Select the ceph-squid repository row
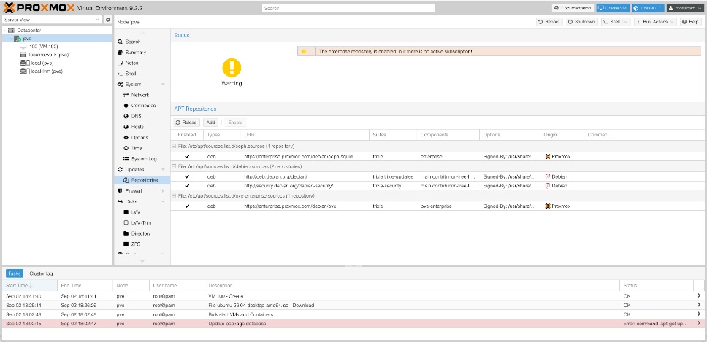 pos(438,157)
